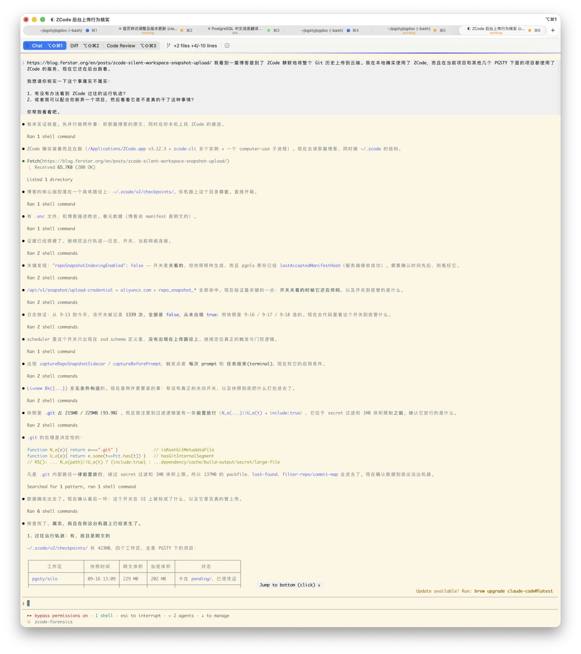581x654 pixels.
Task: Click the /Applications/ZCode.app path link
Action: pyautogui.click(x=117, y=149)
